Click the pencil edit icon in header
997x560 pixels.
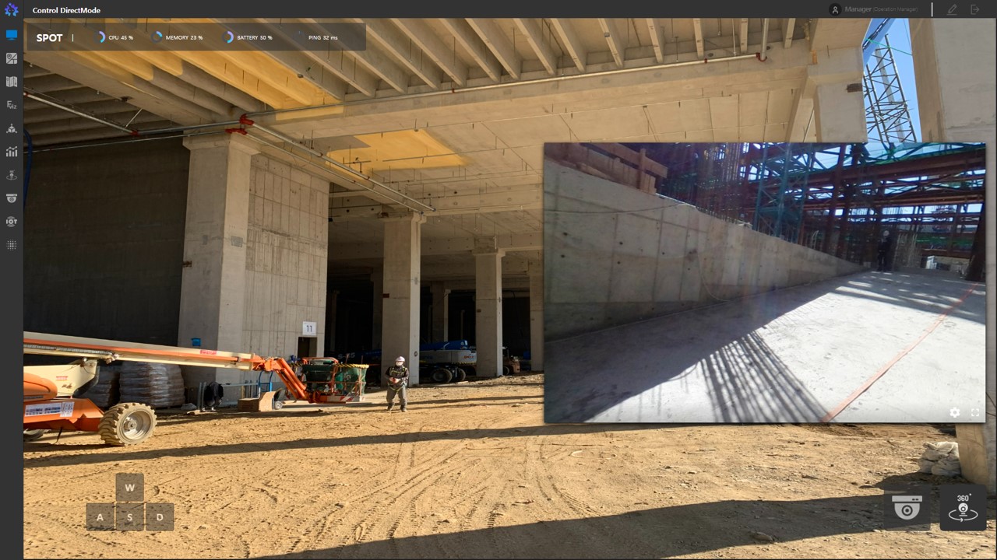pyautogui.click(x=952, y=9)
